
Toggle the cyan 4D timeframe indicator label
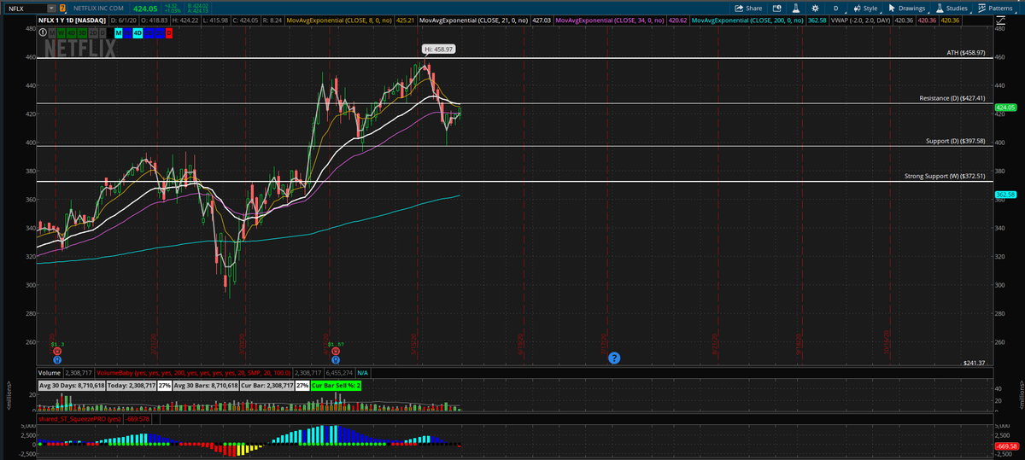(138, 32)
